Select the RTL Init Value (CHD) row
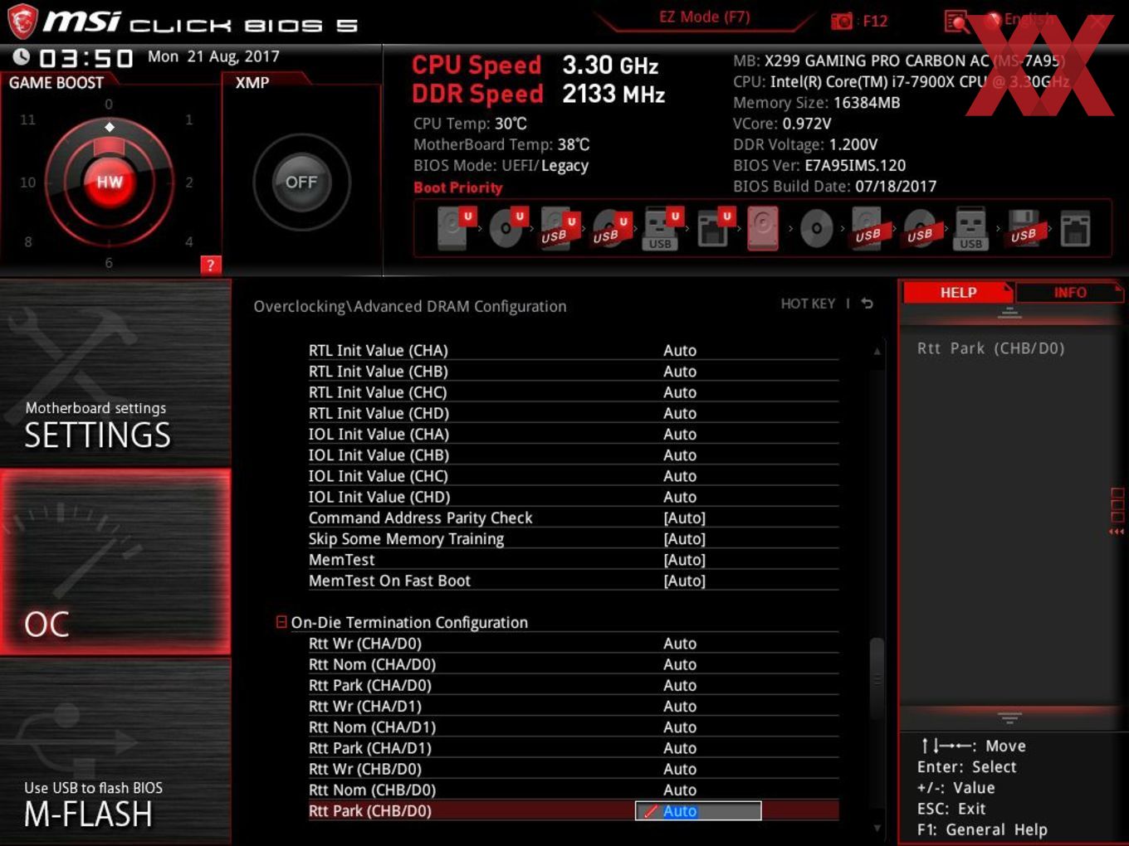1129x846 pixels. pyautogui.click(x=573, y=413)
